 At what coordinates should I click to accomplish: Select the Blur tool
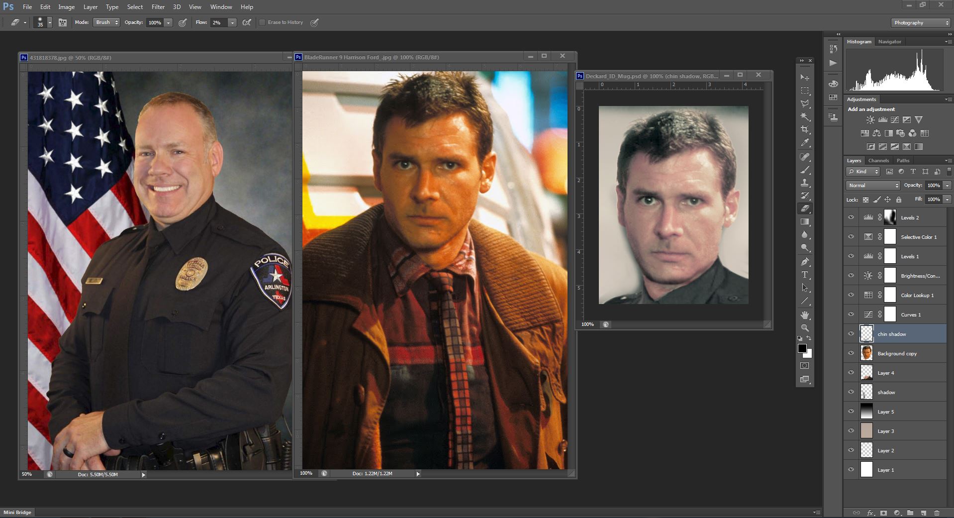pos(805,235)
